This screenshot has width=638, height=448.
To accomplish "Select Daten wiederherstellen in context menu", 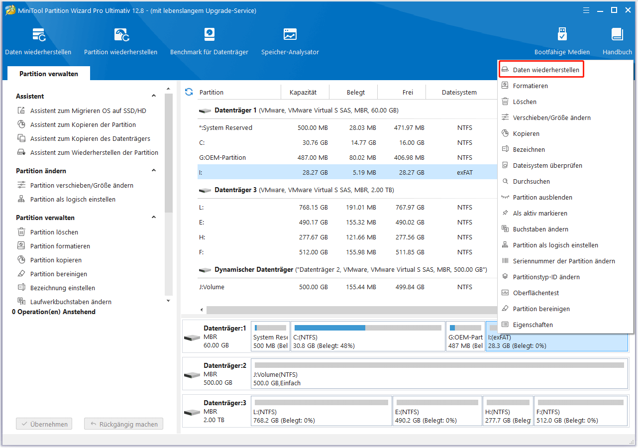I will (x=541, y=70).
